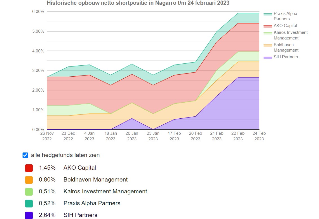Select Kairos Investment Management in chart legend
This screenshot has width=319, height=219.
click(290, 35)
